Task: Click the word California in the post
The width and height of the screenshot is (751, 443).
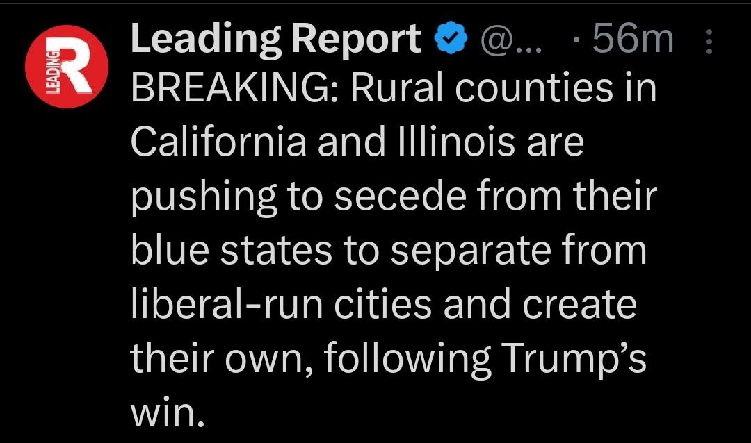Action: pos(218,142)
